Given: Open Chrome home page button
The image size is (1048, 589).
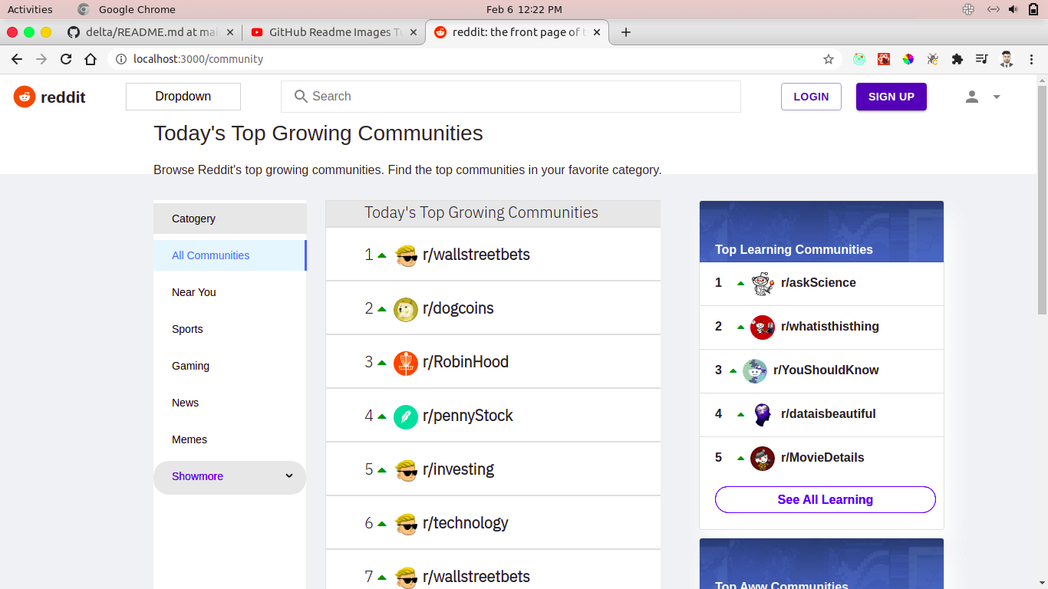Looking at the screenshot, I should 91,59.
